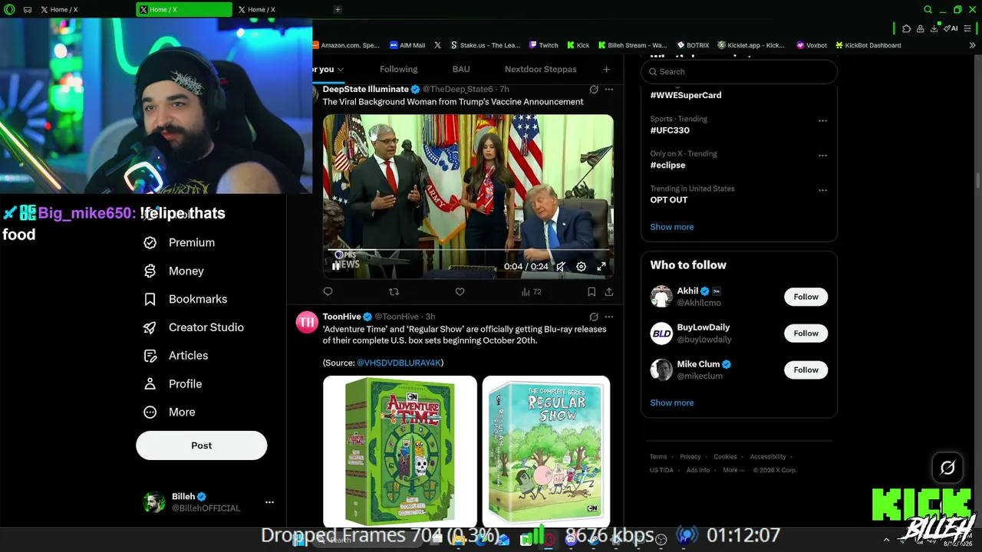Image resolution: width=982 pixels, height=552 pixels.
Task: Open AIM Mail bookmark
Action: pos(407,45)
